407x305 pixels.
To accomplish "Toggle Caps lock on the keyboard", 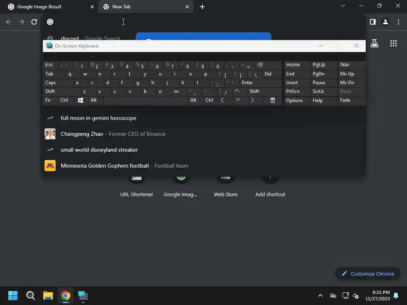I will tap(58, 83).
